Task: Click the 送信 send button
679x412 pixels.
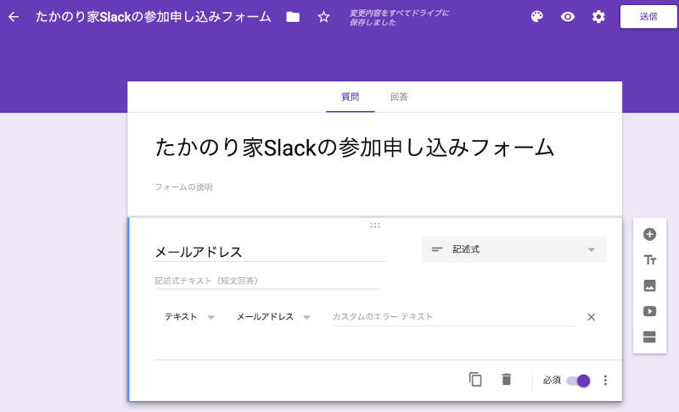Action: point(648,16)
